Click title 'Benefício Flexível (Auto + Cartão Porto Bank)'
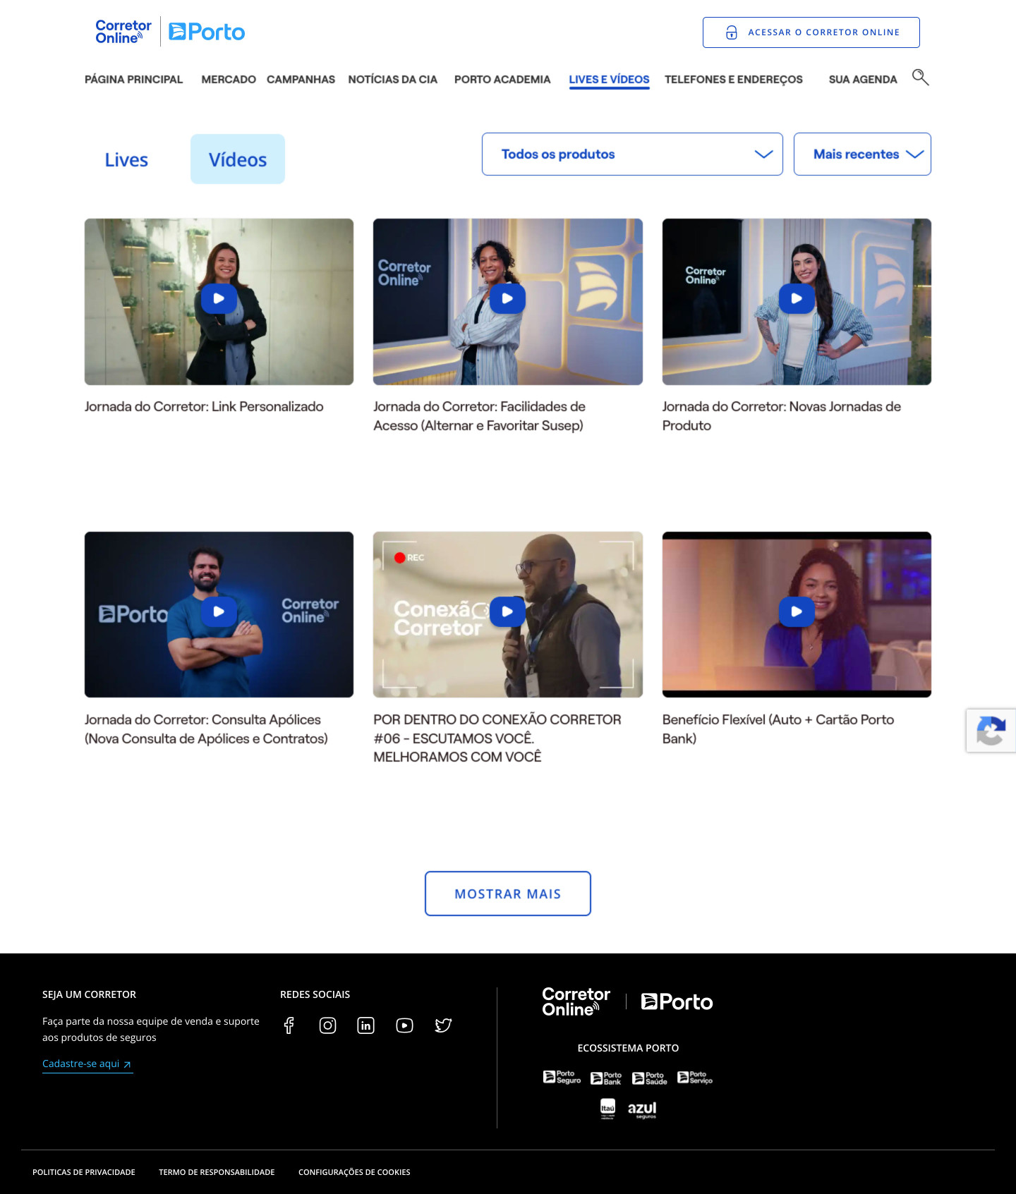 (778, 729)
